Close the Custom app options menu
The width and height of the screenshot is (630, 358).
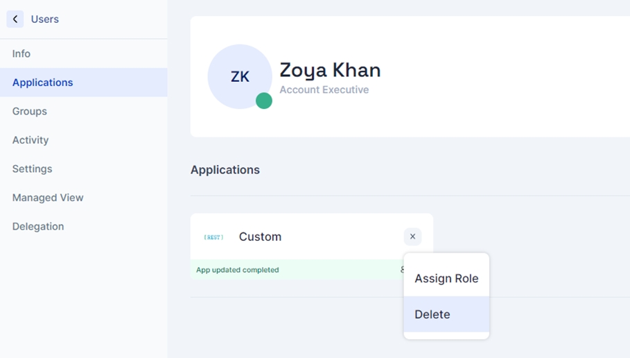pos(412,237)
